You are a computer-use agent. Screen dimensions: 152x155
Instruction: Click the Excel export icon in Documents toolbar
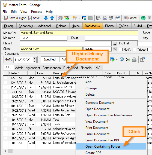[128, 59]
